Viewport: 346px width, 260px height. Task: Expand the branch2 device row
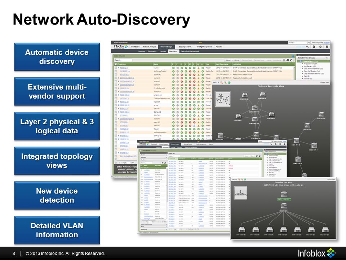click(119, 81)
